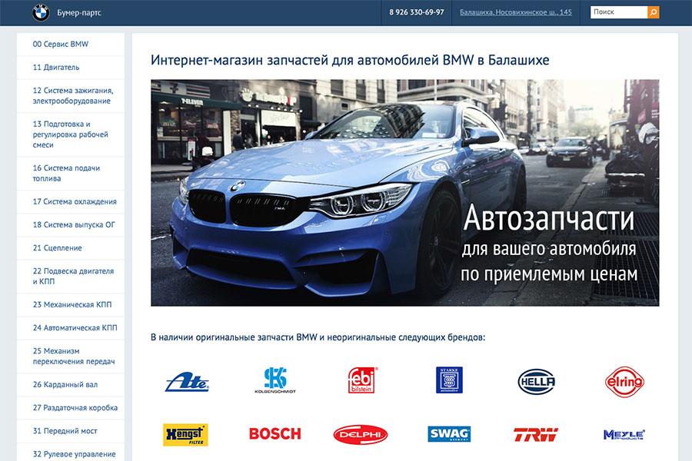Open the ATE brand logo
692x461 pixels.
(187, 381)
